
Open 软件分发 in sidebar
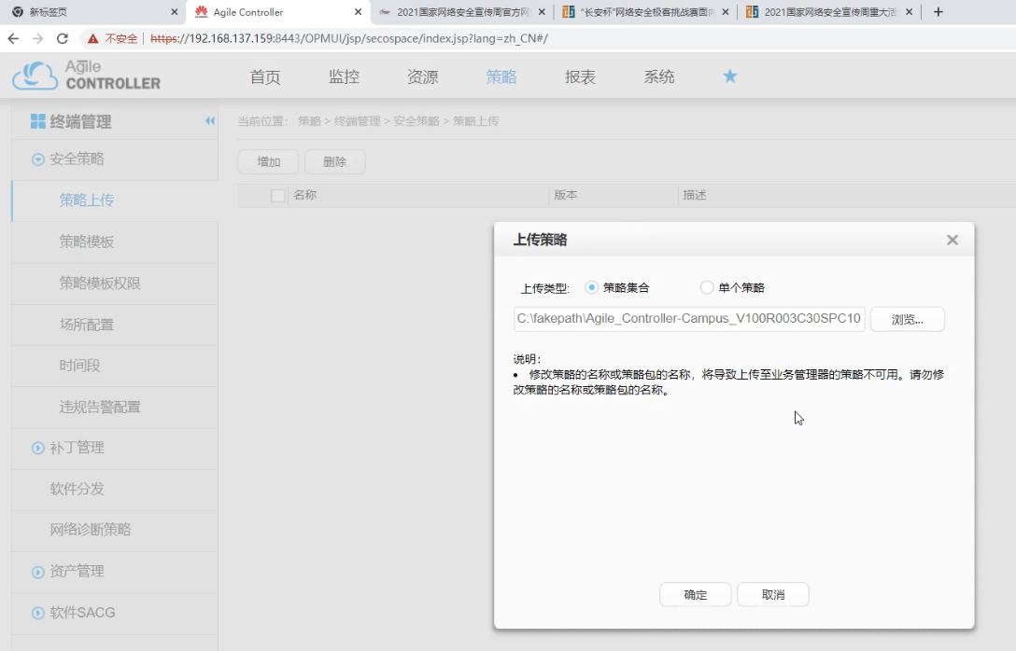(x=78, y=490)
